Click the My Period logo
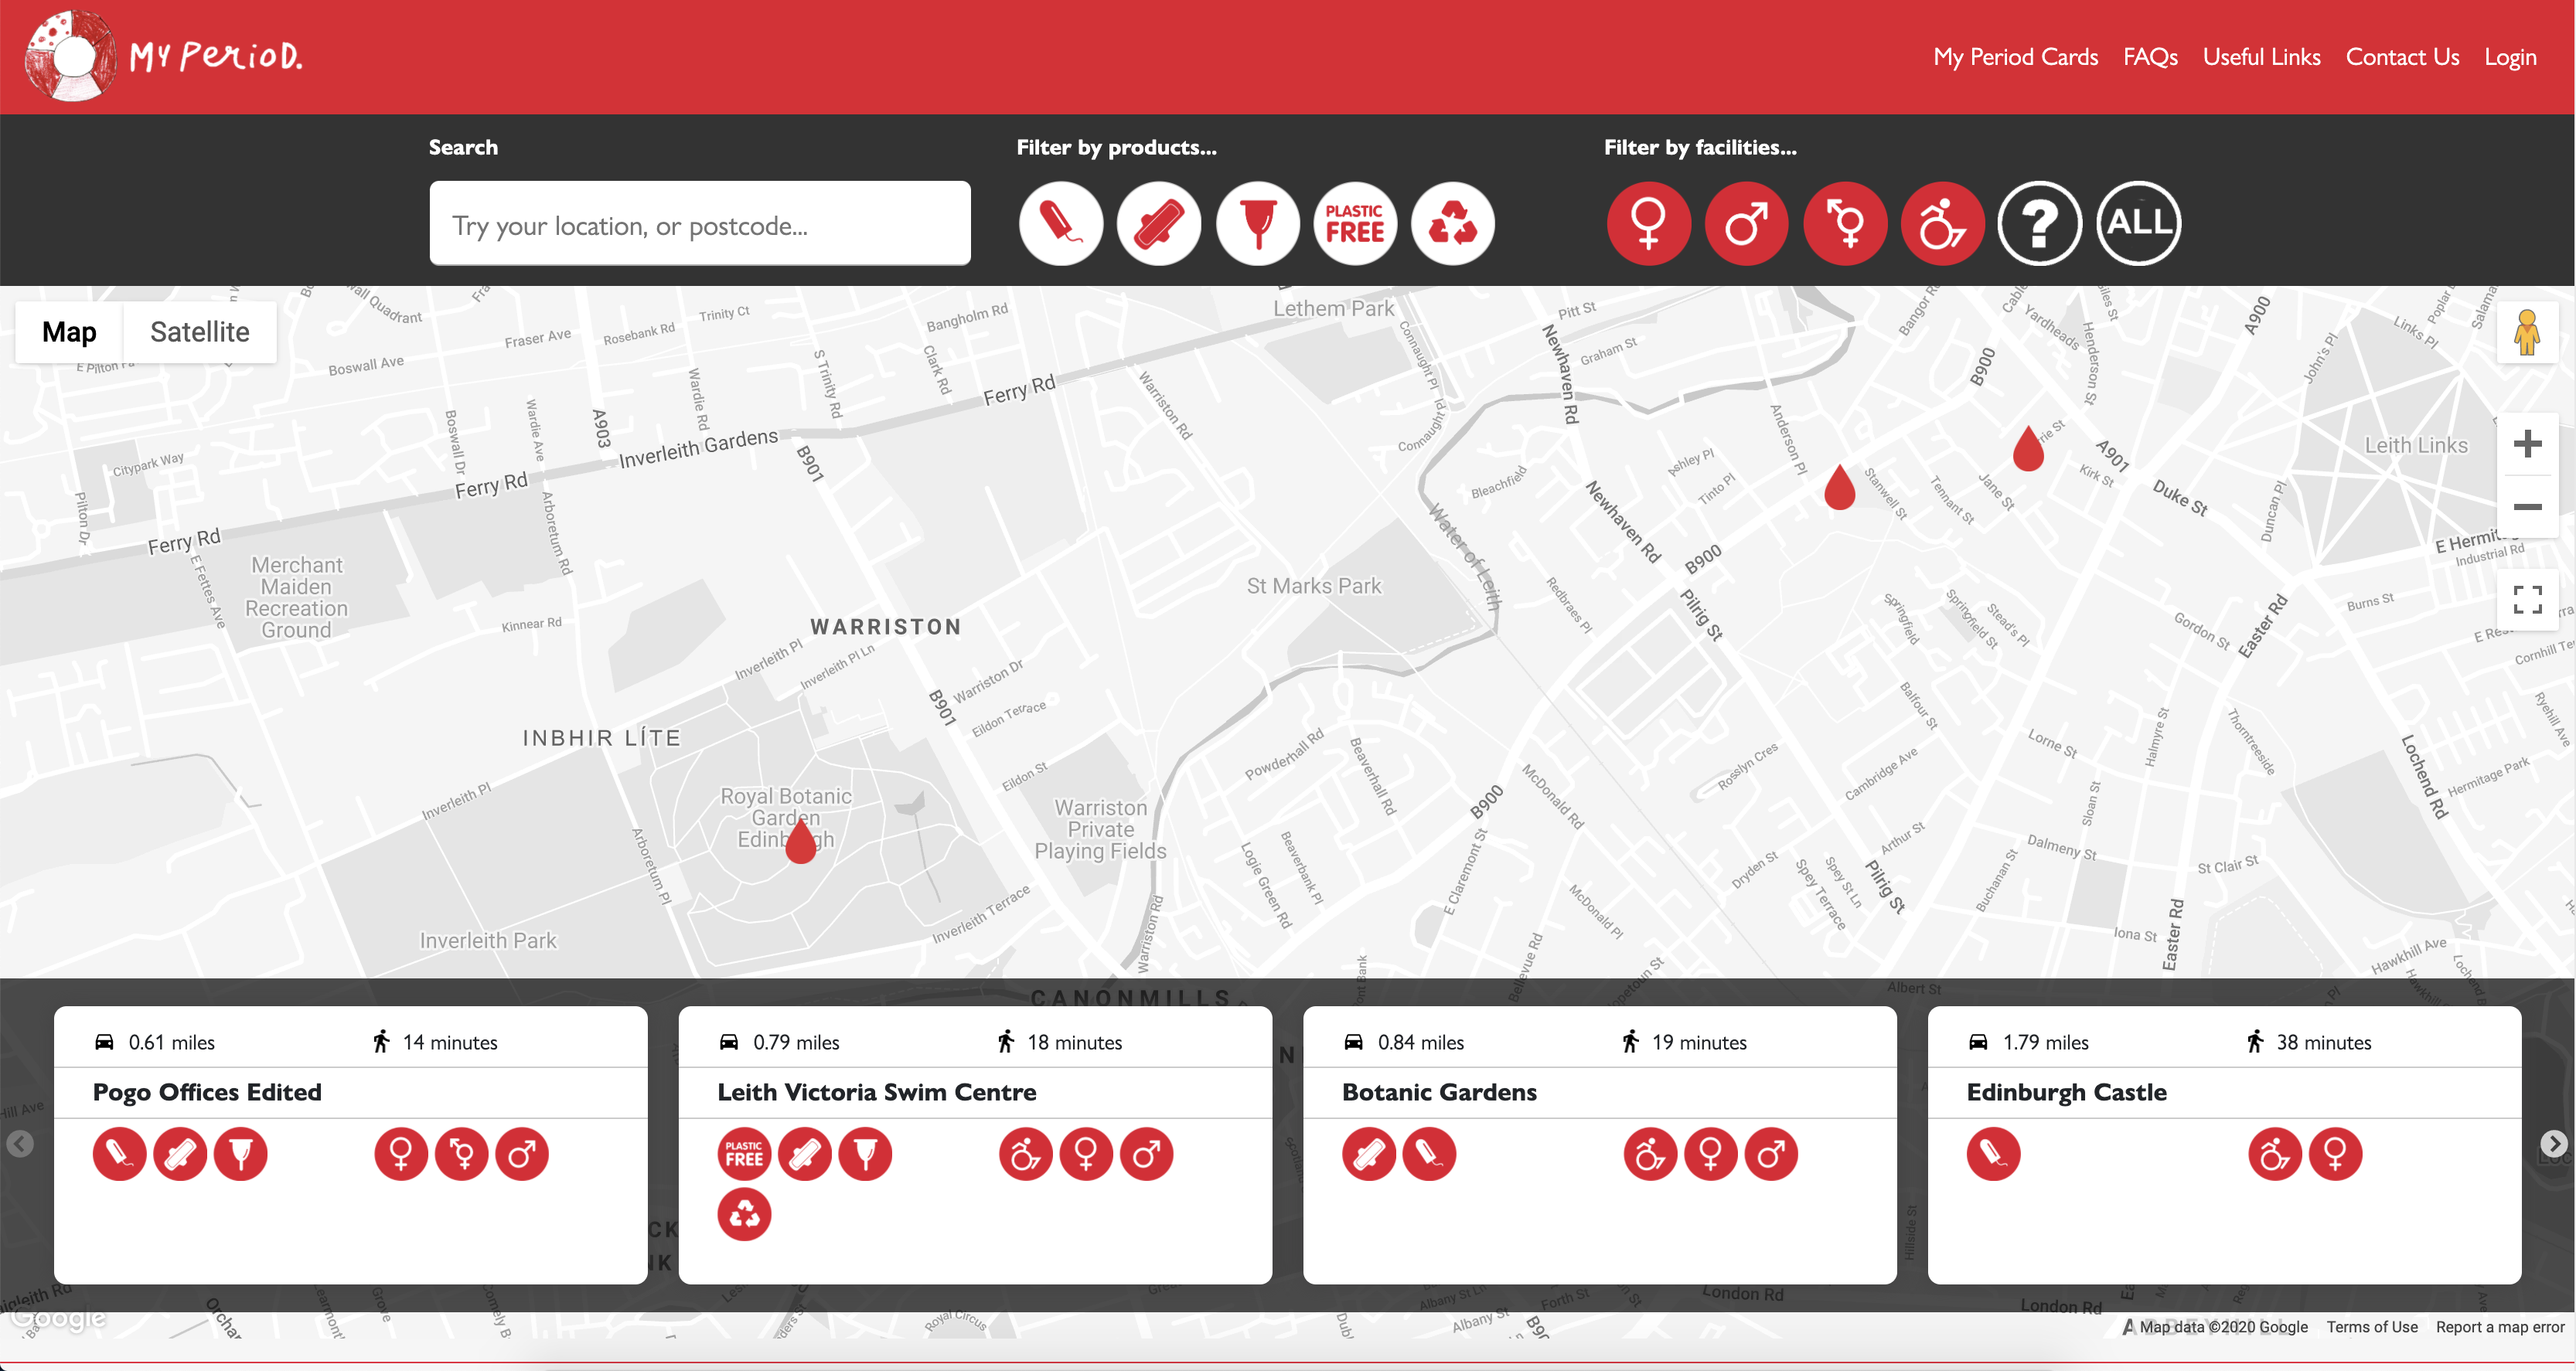 164,56
